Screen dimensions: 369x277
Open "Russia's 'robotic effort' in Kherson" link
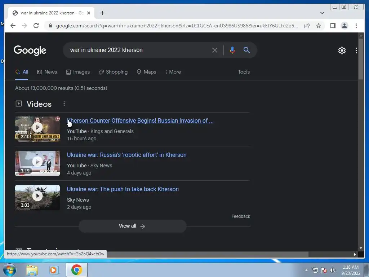pos(126,155)
